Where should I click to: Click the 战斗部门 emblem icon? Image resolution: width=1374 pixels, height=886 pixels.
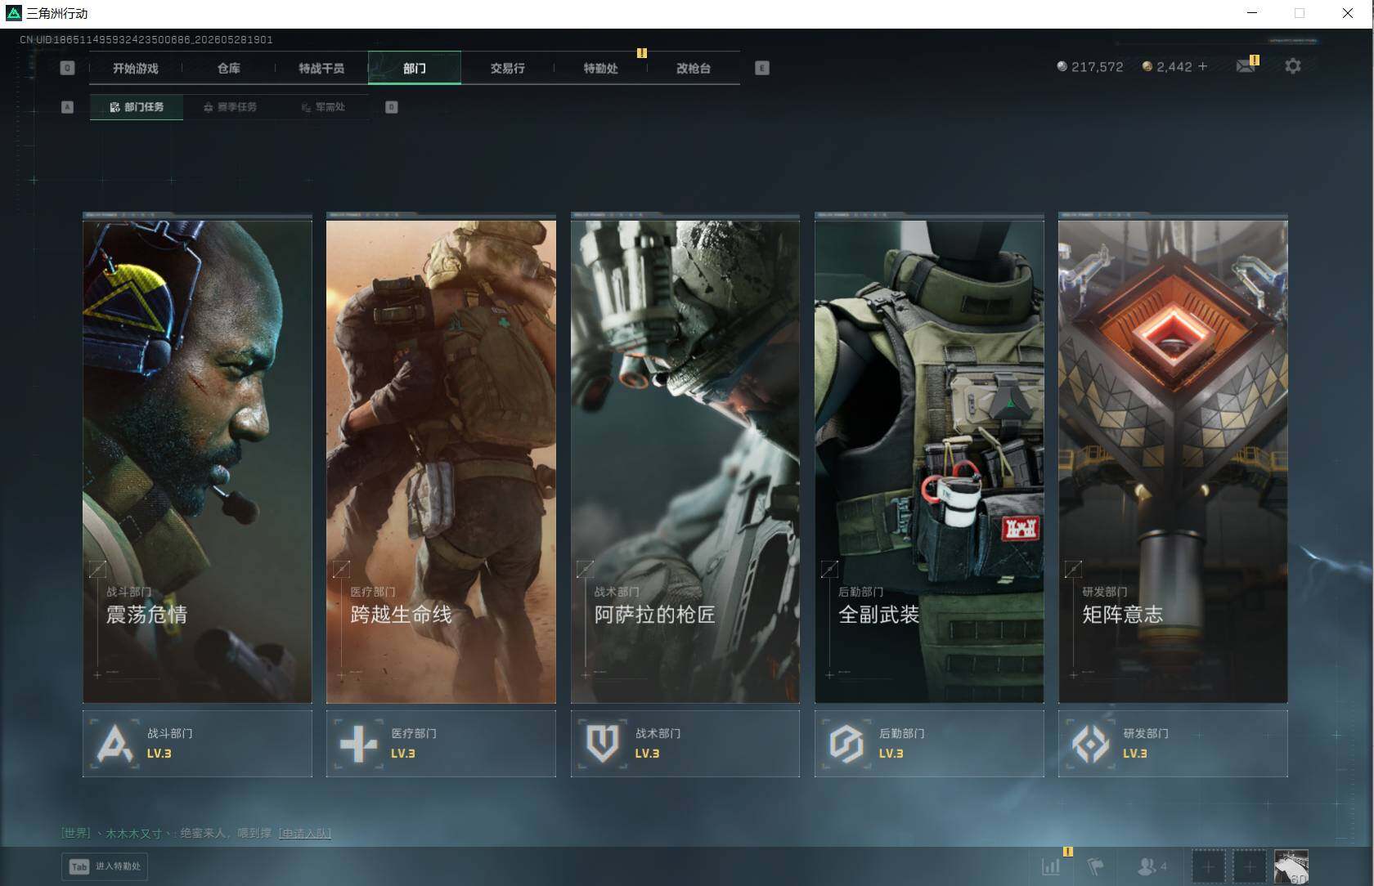[x=114, y=744]
